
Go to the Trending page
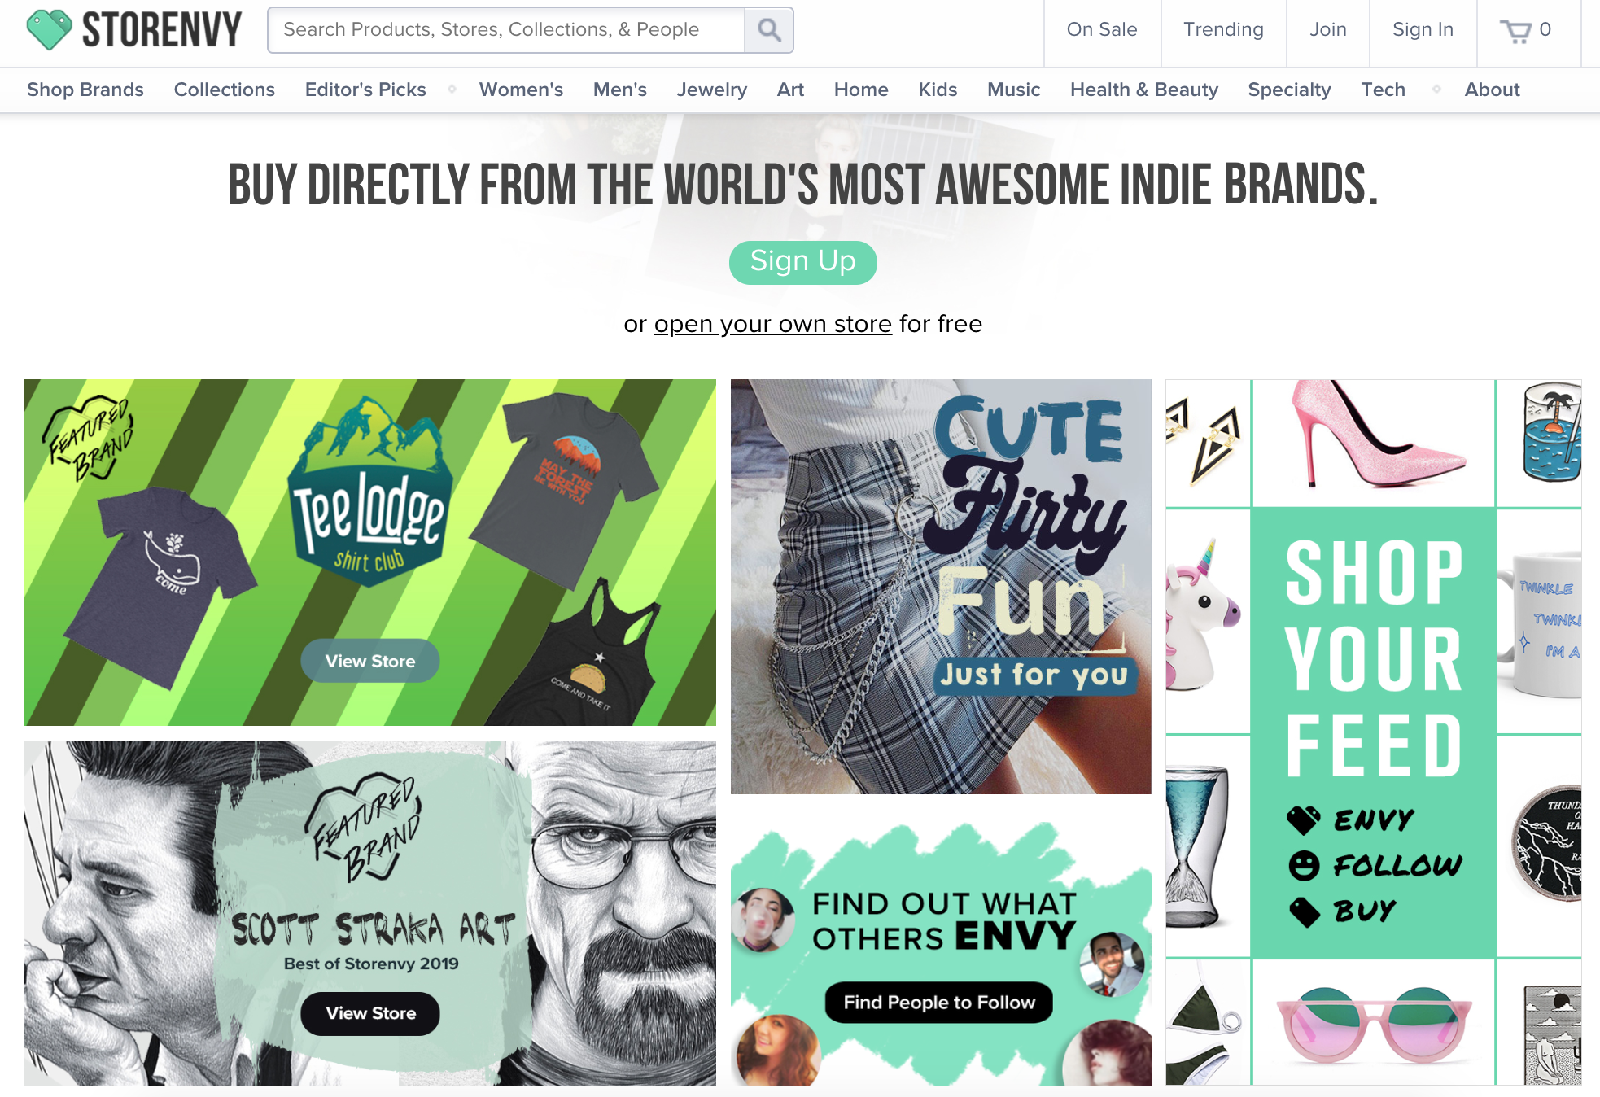1223,30
